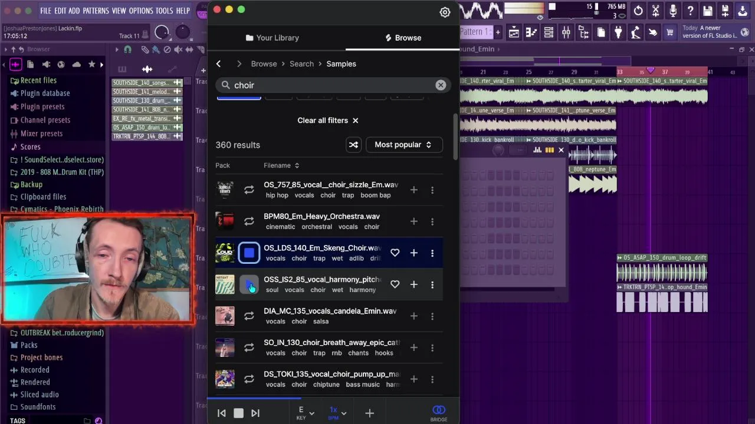Clear all filters in Splice
755x424 pixels.
[328, 120]
